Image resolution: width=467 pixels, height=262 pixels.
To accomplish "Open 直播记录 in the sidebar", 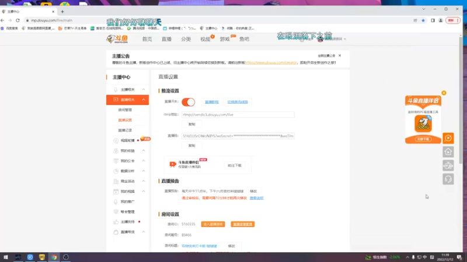I will point(125,130).
